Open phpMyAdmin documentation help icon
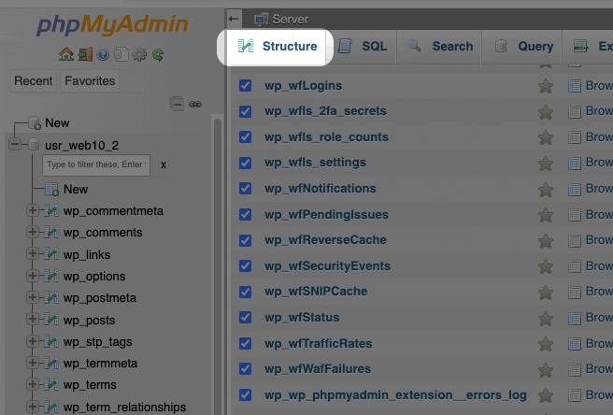This screenshot has height=415, width=613. [103, 54]
